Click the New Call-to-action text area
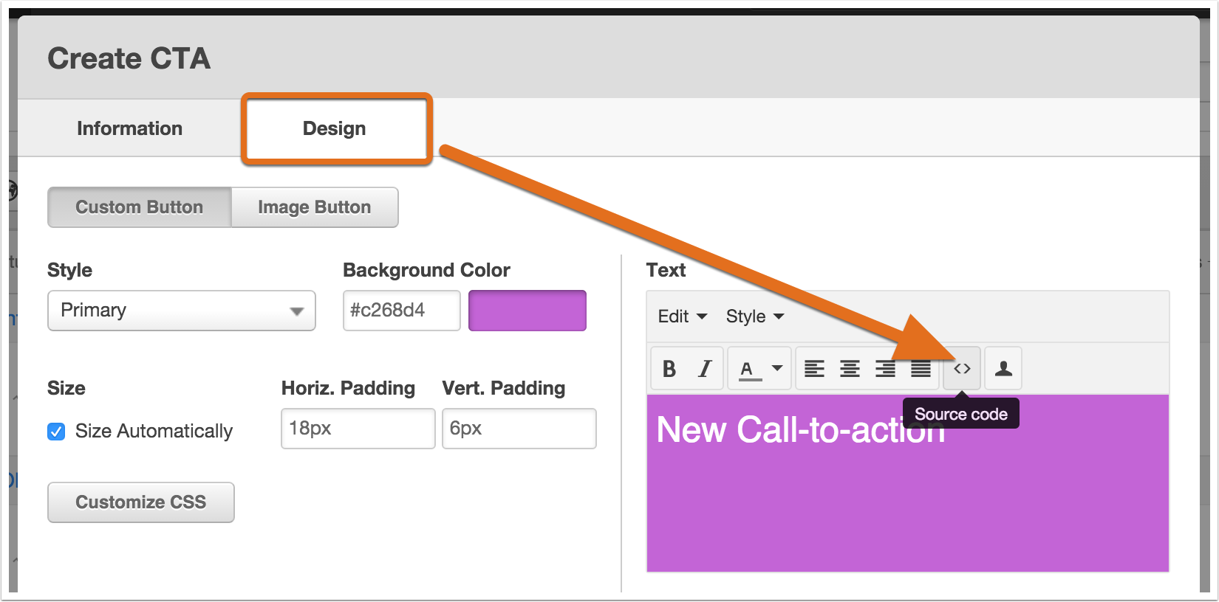This screenshot has width=1219, height=602. pyautogui.click(x=908, y=483)
